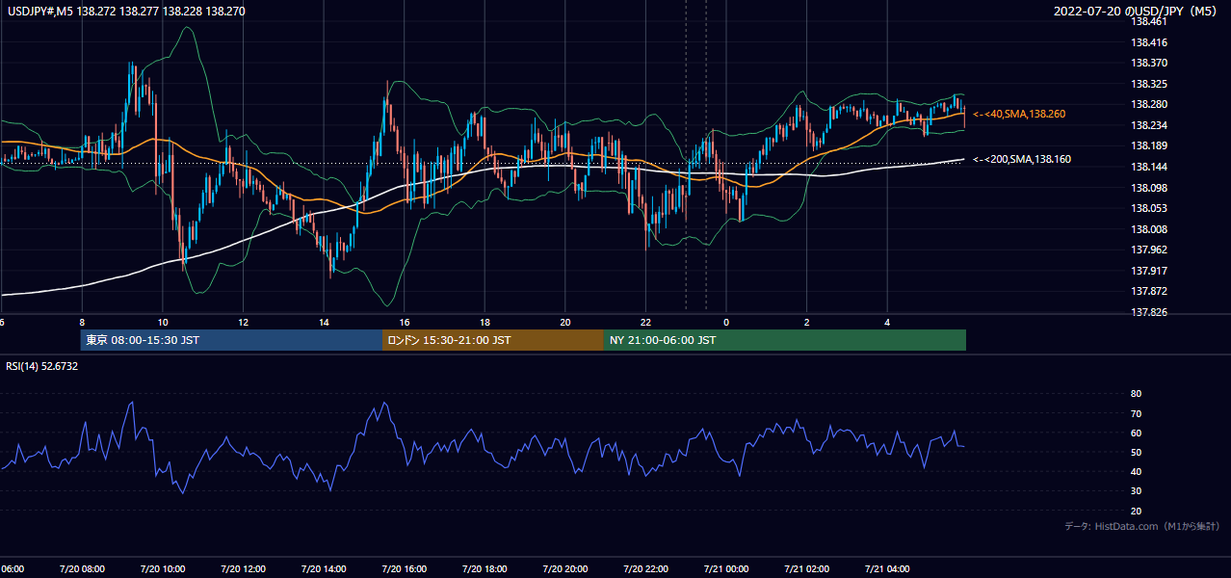1231x578 pixels.
Task: Click price axis value 138.189
Action: [x=1150, y=146]
